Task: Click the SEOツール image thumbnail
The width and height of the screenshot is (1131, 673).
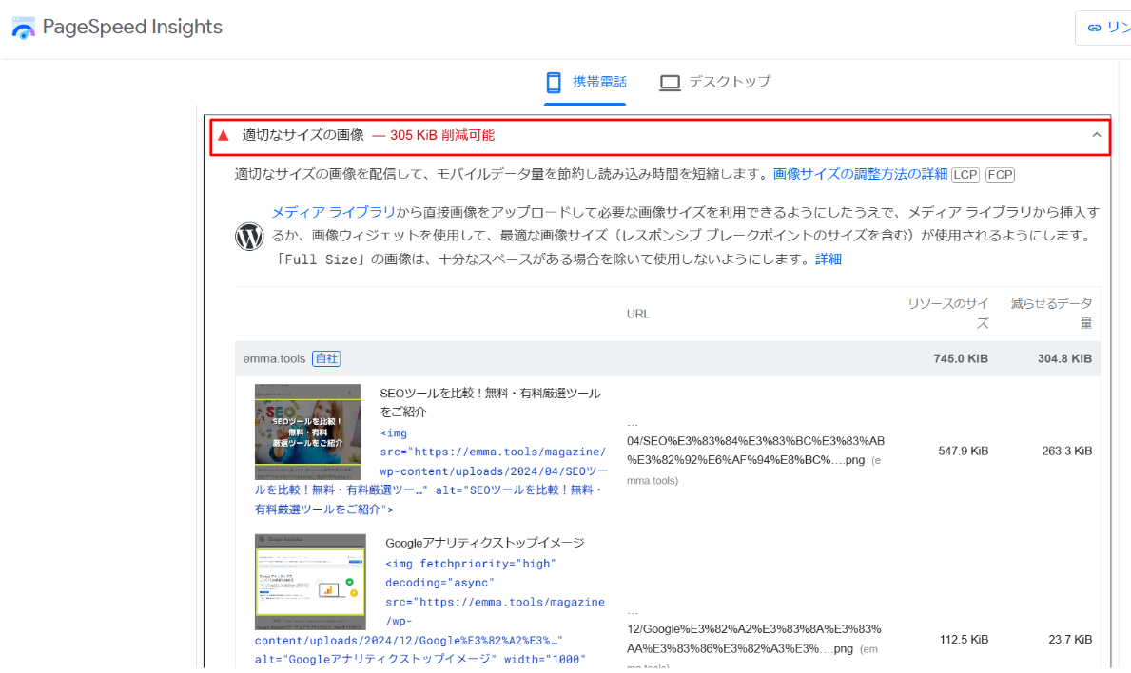Action: point(307,432)
